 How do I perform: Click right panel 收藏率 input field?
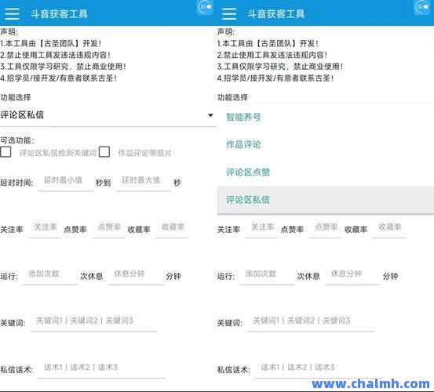coord(389,228)
